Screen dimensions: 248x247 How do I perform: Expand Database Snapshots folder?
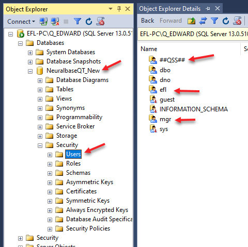coord(30,62)
